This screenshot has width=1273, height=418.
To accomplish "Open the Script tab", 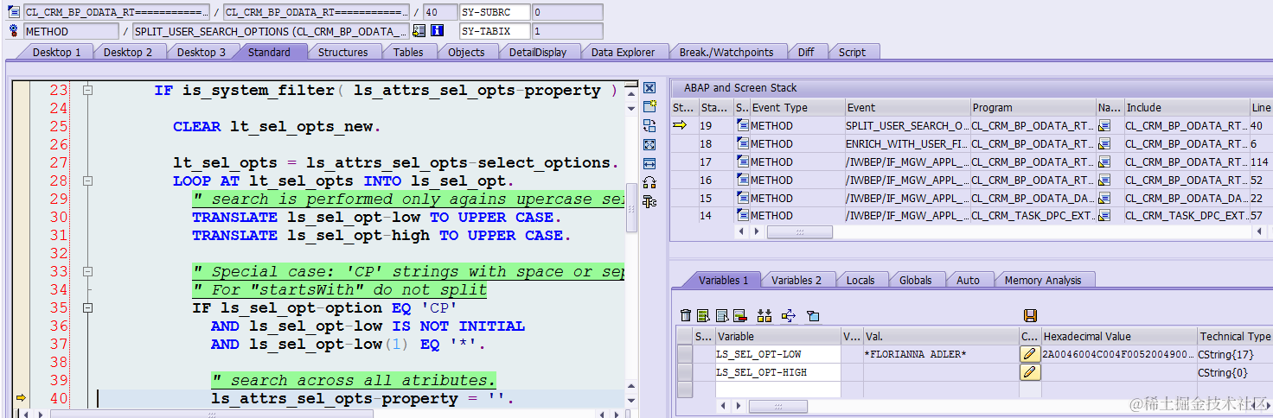I will 852,53.
